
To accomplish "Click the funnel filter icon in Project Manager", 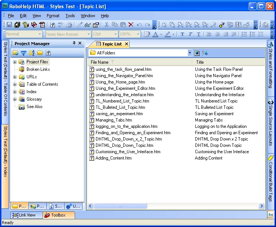I will coord(24,53).
